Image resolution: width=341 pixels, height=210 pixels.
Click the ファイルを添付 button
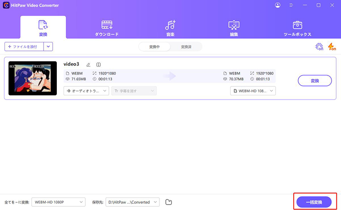pyautogui.click(x=24, y=46)
